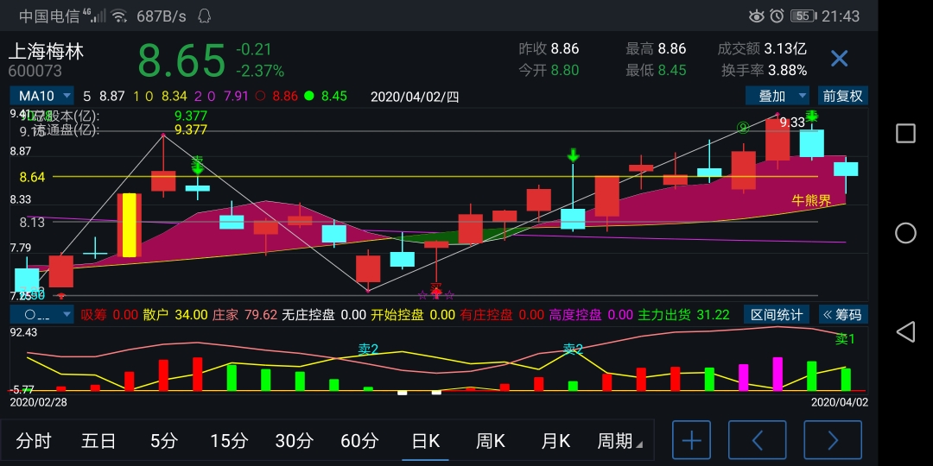Tap the Android home circle button
933x466 pixels.
click(x=905, y=233)
